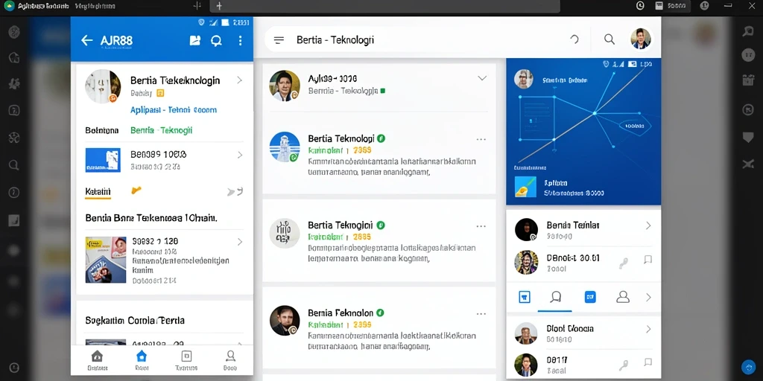Viewport: 763px width, 381px height.
Task: Open the Bernia Feknolon post title
Action: tap(341, 313)
